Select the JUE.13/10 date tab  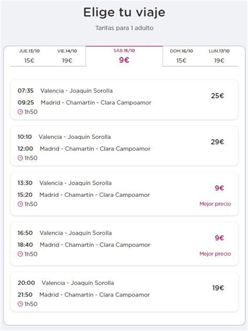click(29, 56)
